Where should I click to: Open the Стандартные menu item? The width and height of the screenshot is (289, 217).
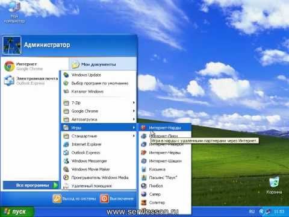[x=99, y=136]
